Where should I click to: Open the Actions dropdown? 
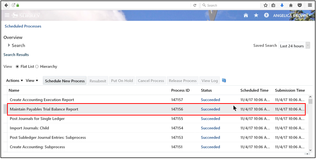pyautogui.click(x=14, y=80)
